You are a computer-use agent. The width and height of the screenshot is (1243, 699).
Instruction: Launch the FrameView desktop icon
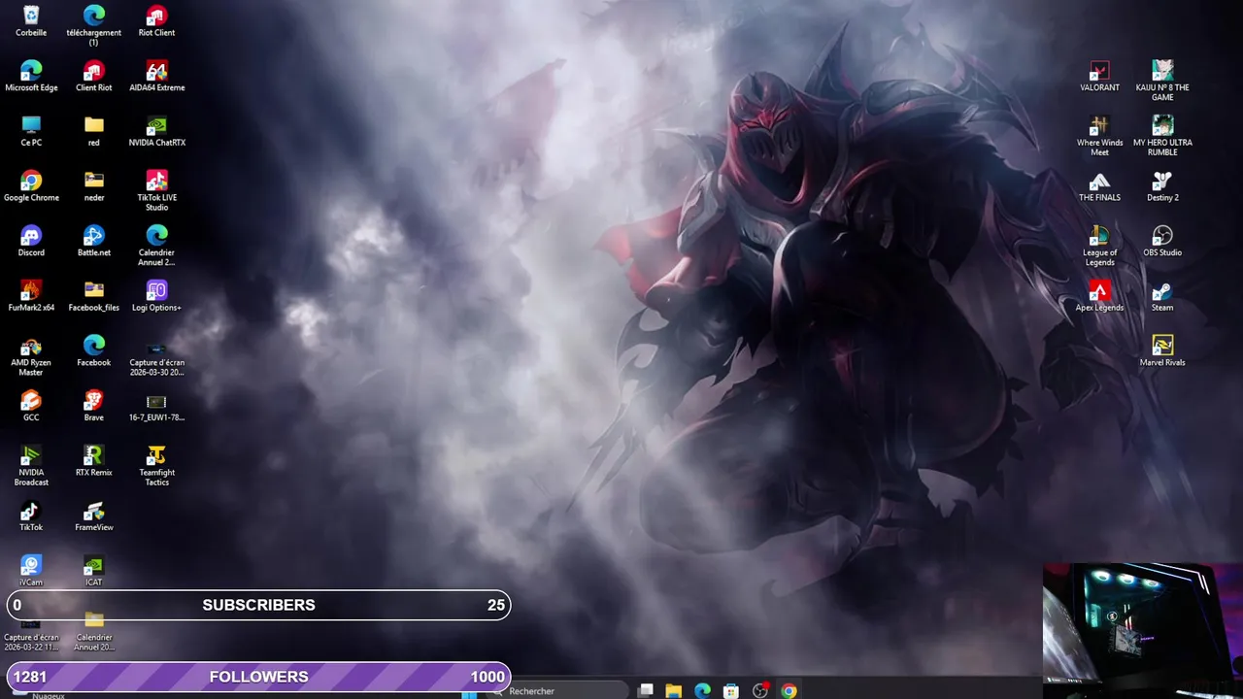pyautogui.click(x=94, y=511)
